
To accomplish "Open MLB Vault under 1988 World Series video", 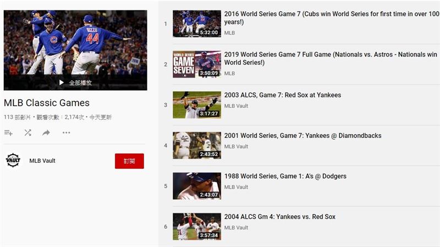I will [x=236, y=187].
